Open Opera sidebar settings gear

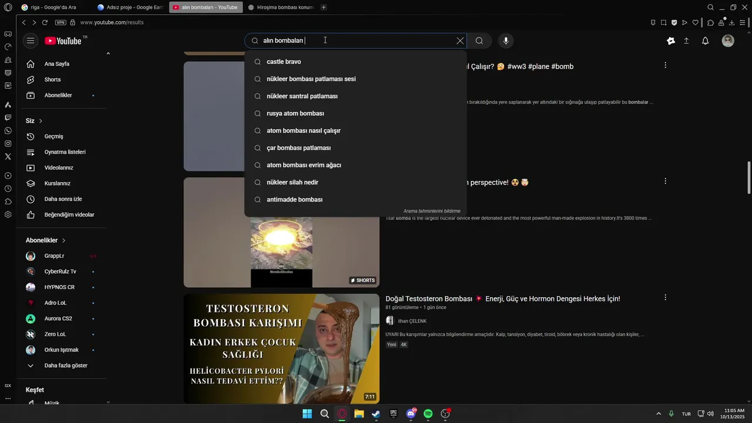coord(8,214)
